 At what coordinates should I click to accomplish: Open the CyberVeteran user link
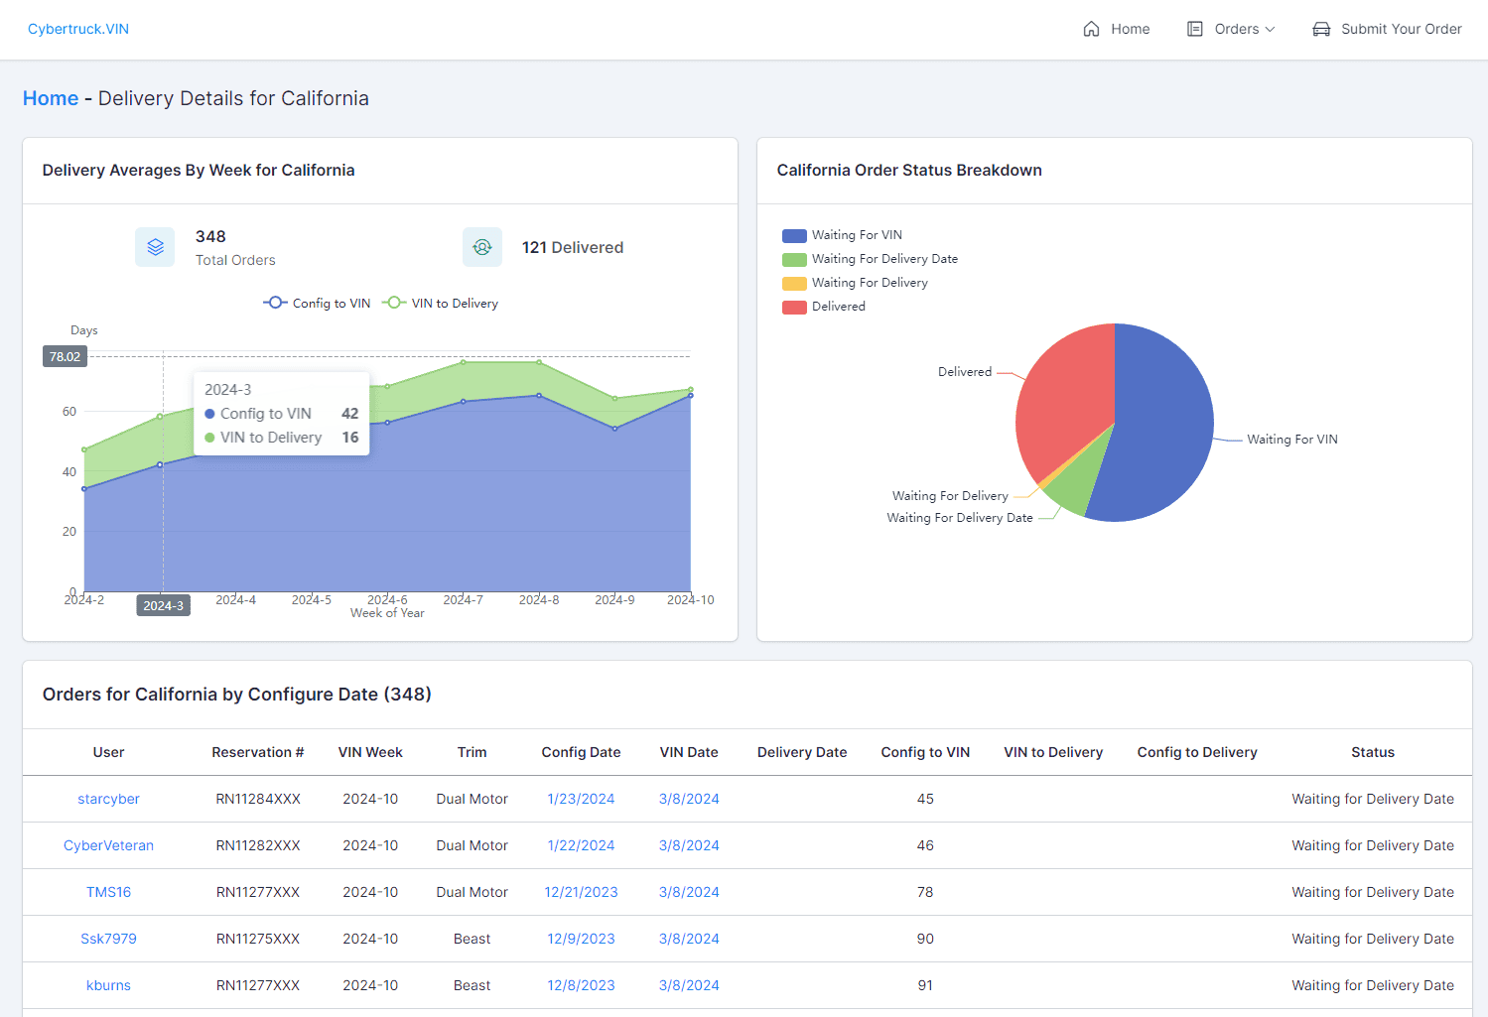click(x=108, y=845)
